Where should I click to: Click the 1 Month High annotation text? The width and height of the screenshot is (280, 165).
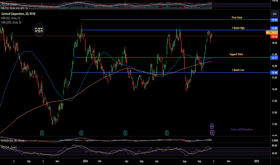238,28
